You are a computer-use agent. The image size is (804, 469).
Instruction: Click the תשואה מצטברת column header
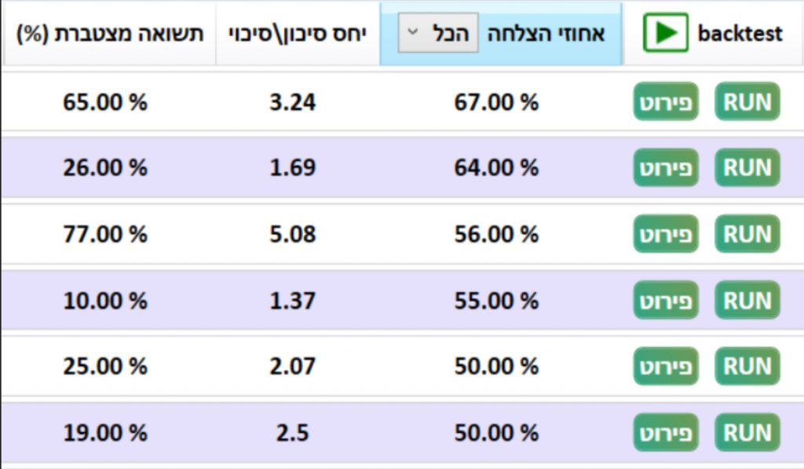(x=106, y=33)
